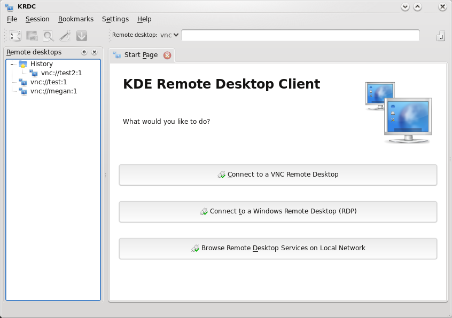Click Connect to a Windows Remote Desktop (RDP)
This screenshot has width=452, height=318.
pos(278,211)
